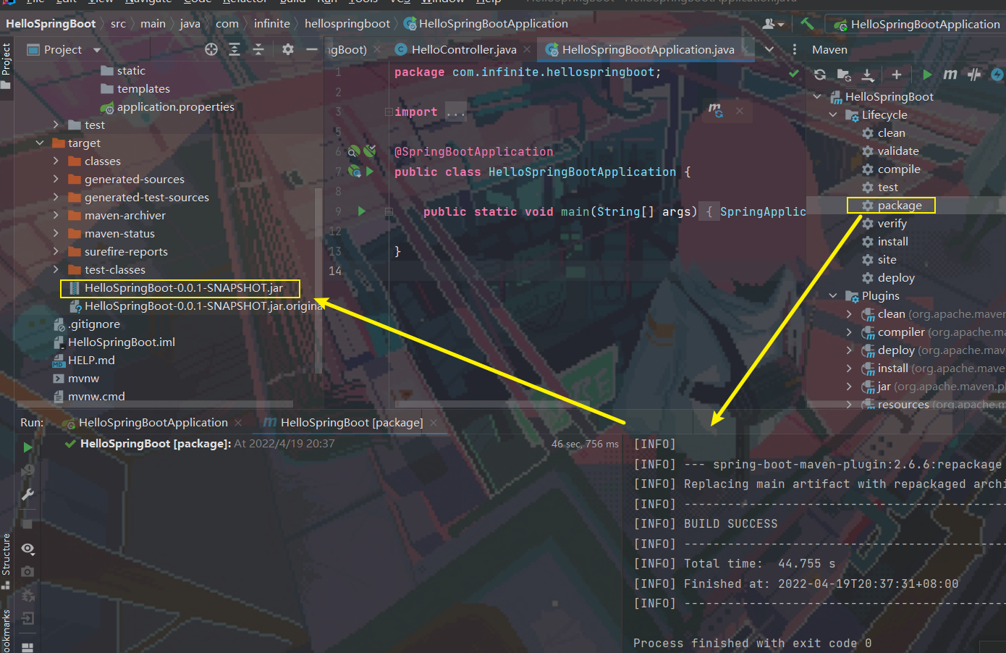The height and width of the screenshot is (653, 1006).
Task: Collapse Maven Lifecycle node
Action: pyautogui.click(x=833, y=114)
